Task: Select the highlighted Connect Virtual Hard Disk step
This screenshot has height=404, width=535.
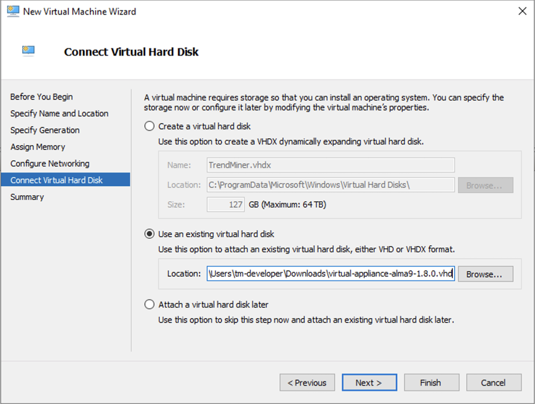Action: point(56,180)
